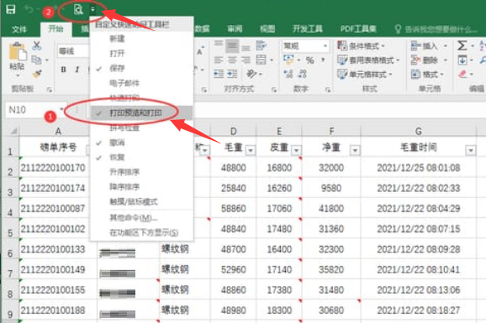Open the 净重 column filter dropdown

tap(355, 150)
